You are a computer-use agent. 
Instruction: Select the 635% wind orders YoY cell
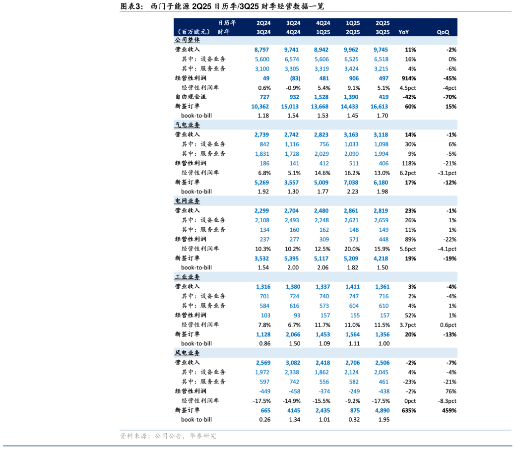[x=409, y=410]
